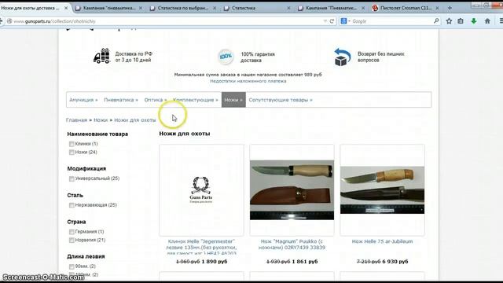Image resolution: width=503 pixels, height=283 pixels.
Task: Check the Клинки (1) filter
Action: click(72, 144)
